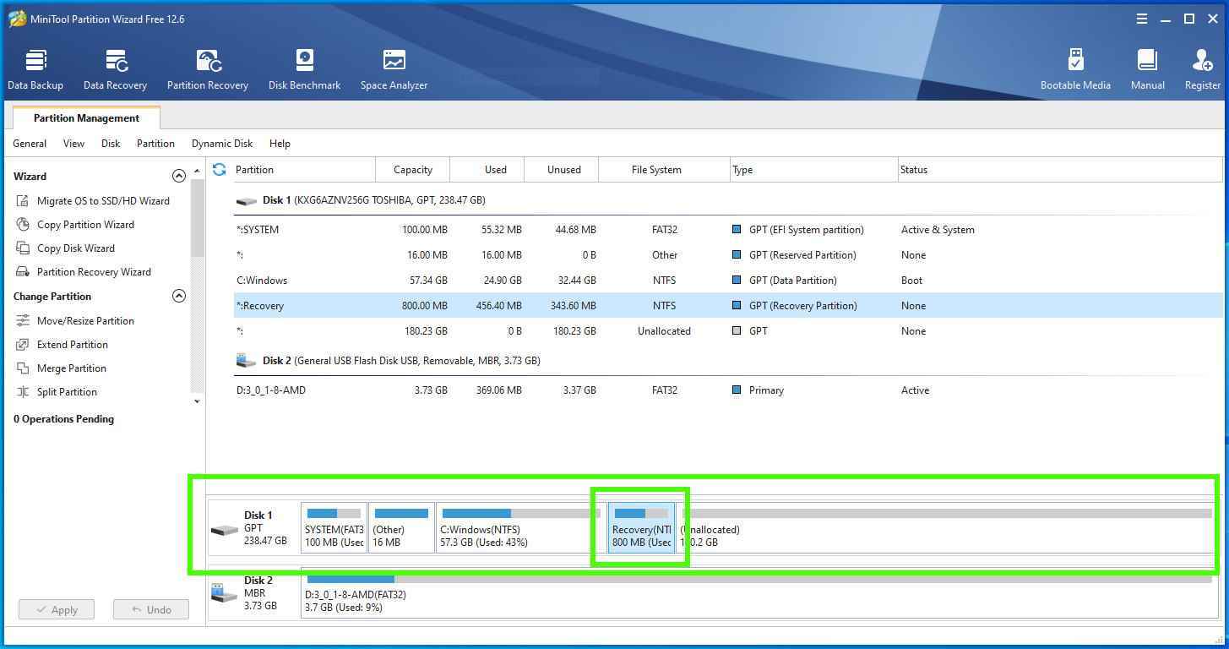Select the D:3_0_1-8-AMD partition row
Image resolution: width=1229 pixels, height=649 pixels.
[x=728, y=390]
